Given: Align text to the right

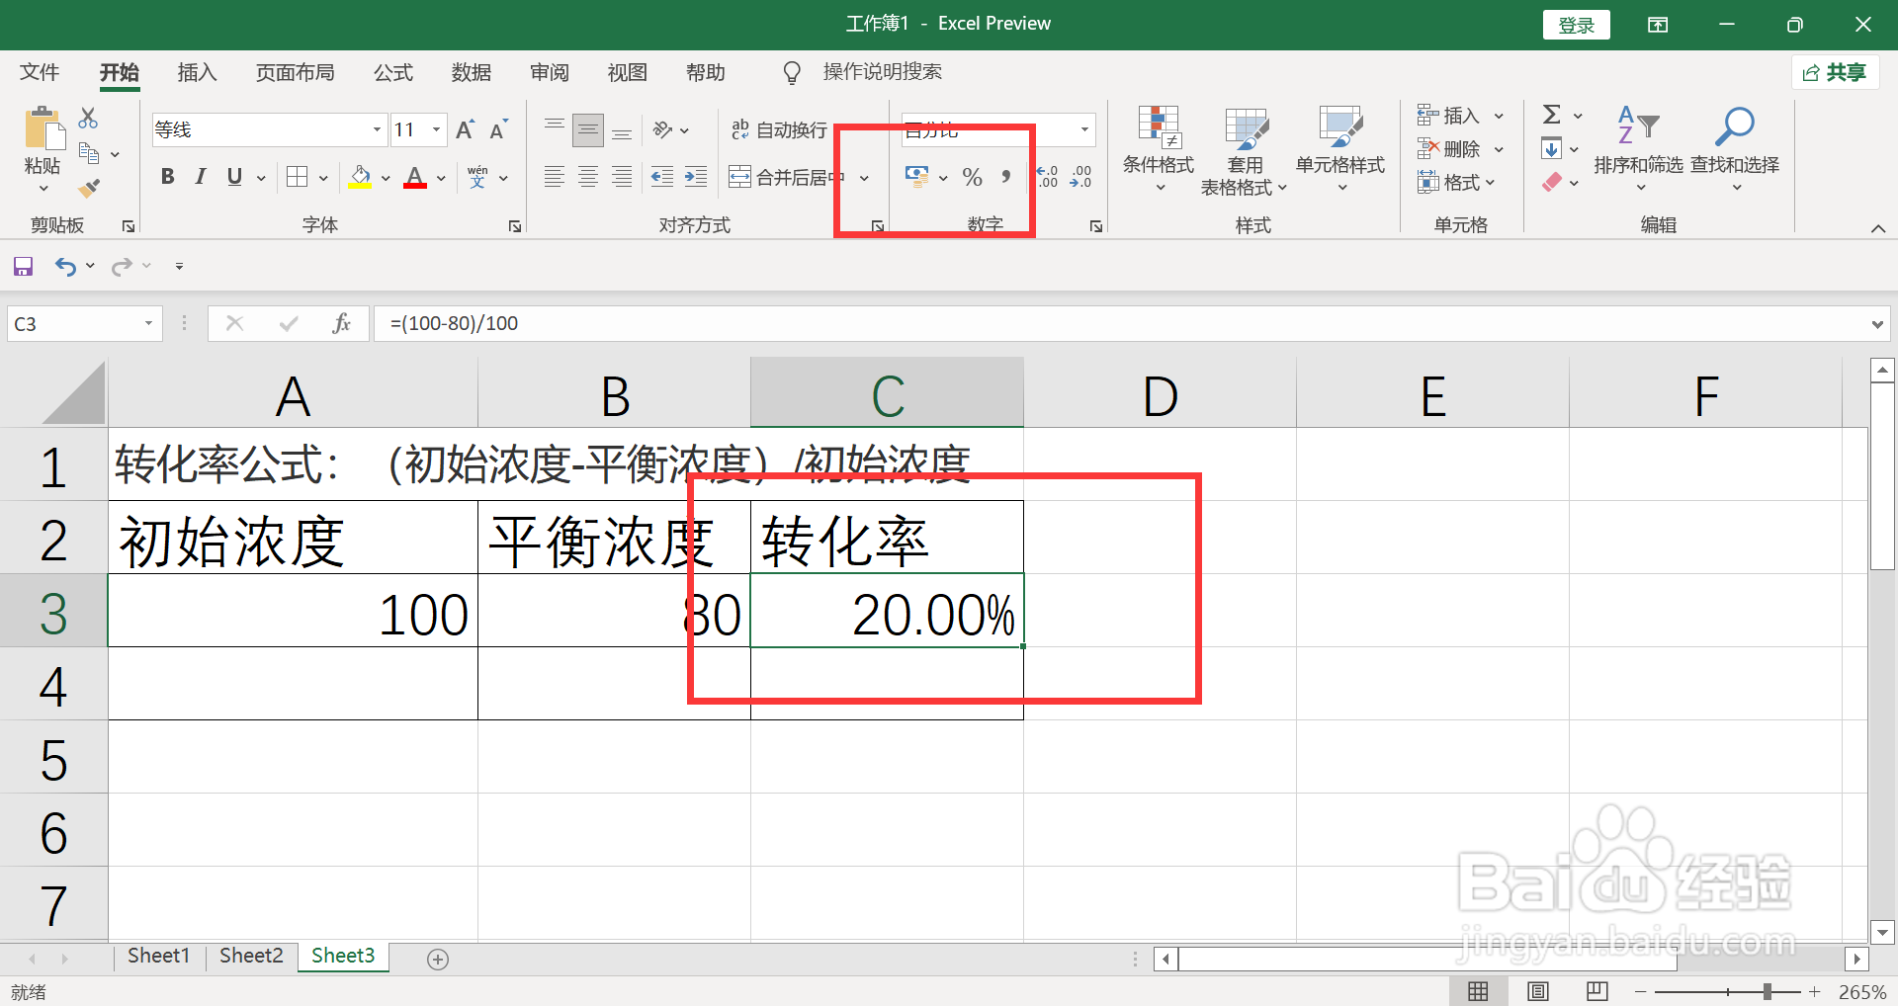Looking at the screenshot, I should [x=622, y=177].
